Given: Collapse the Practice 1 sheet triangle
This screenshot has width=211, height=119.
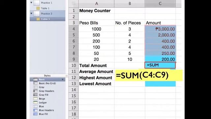Looking at the screenshot, I should click(31, 3).
